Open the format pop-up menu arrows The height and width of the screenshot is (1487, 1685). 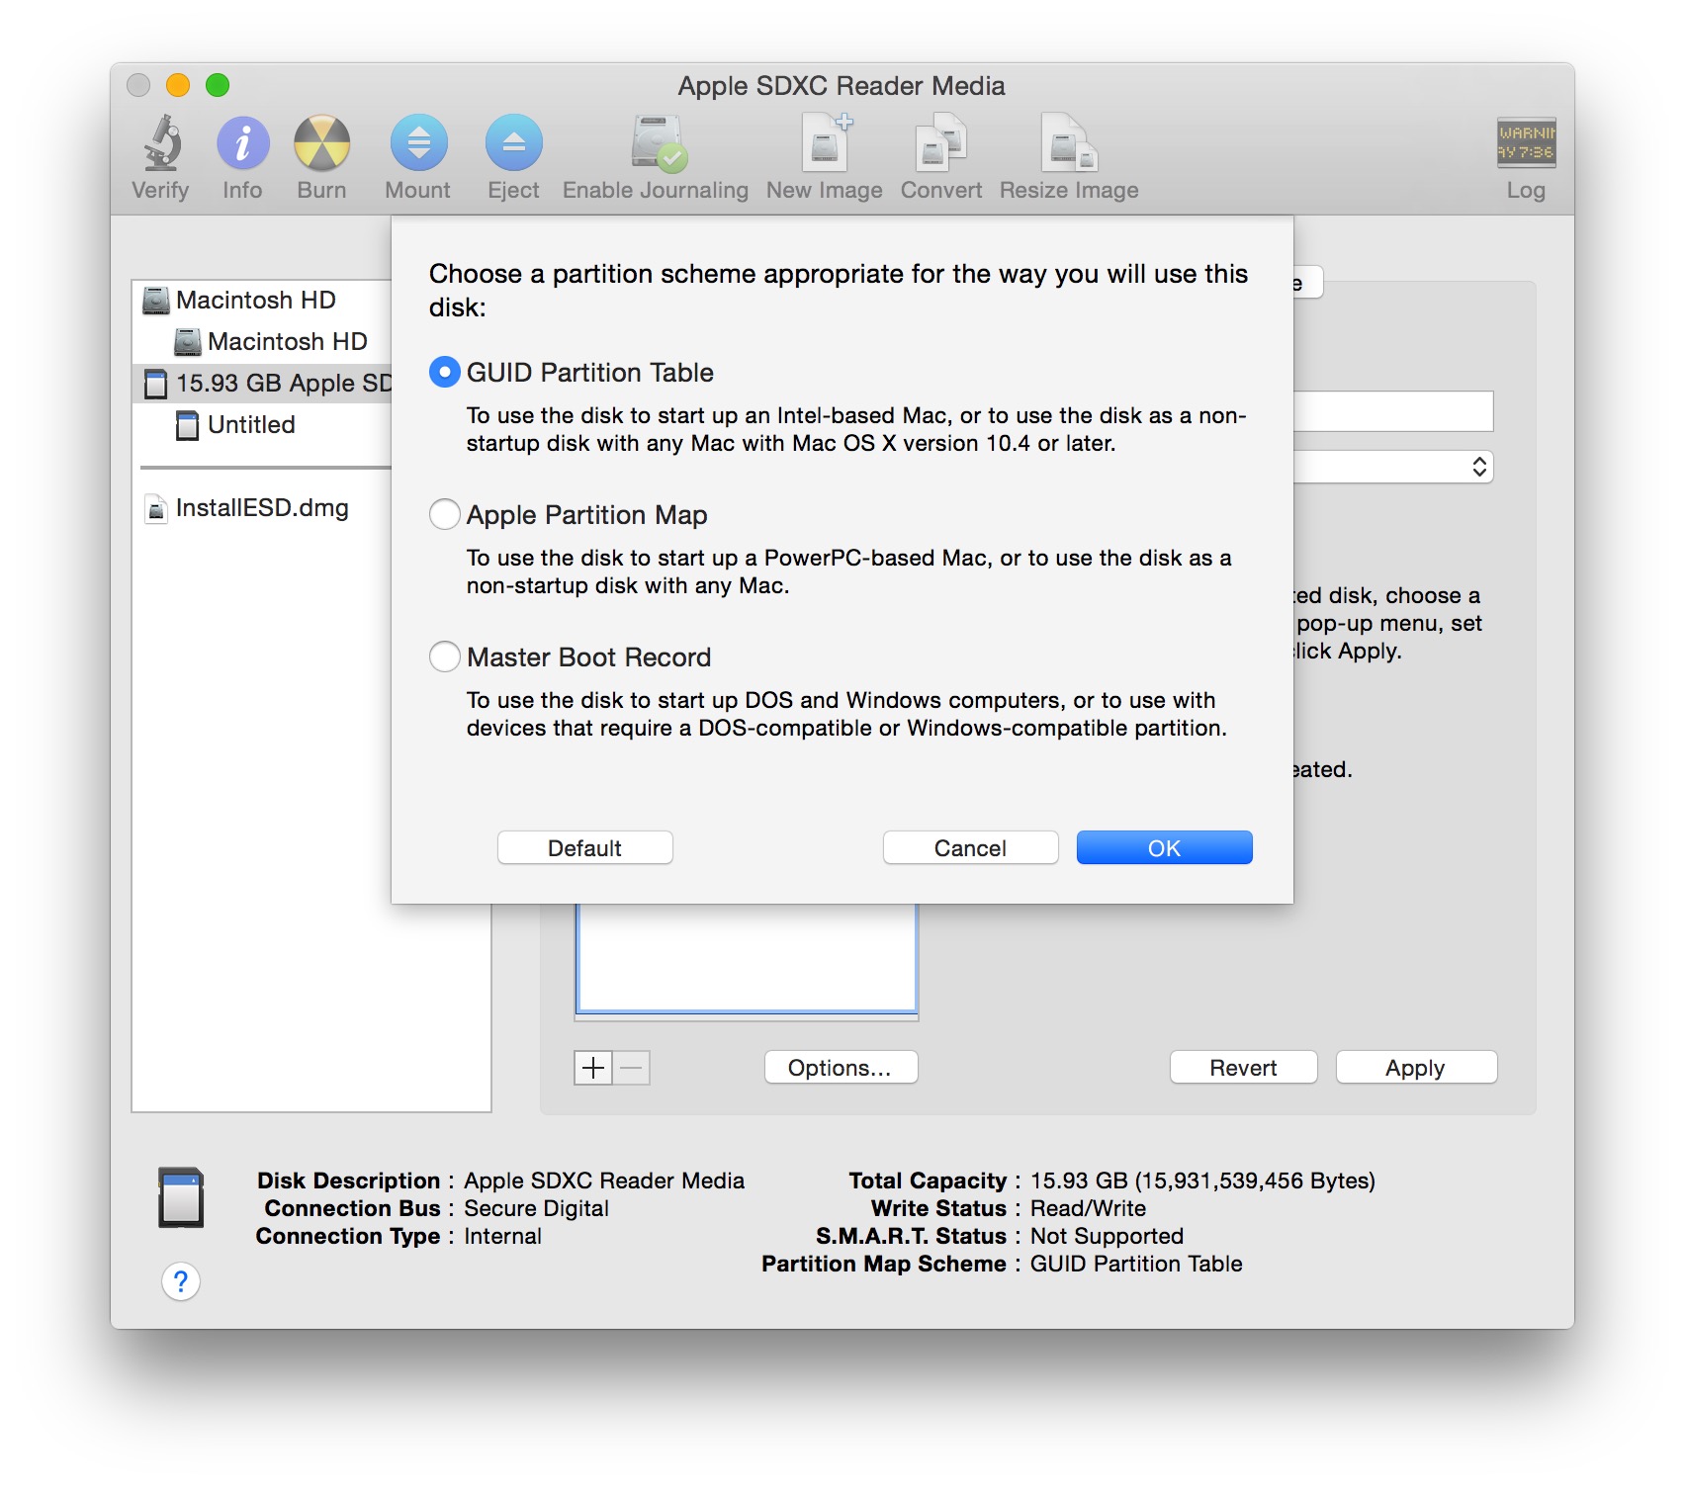[1479, 467]
